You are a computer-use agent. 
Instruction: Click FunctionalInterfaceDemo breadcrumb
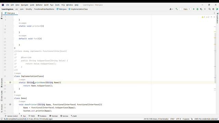(x=44, y=9)
